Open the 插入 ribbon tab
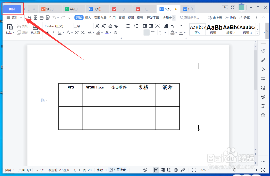 pos(88,18)
